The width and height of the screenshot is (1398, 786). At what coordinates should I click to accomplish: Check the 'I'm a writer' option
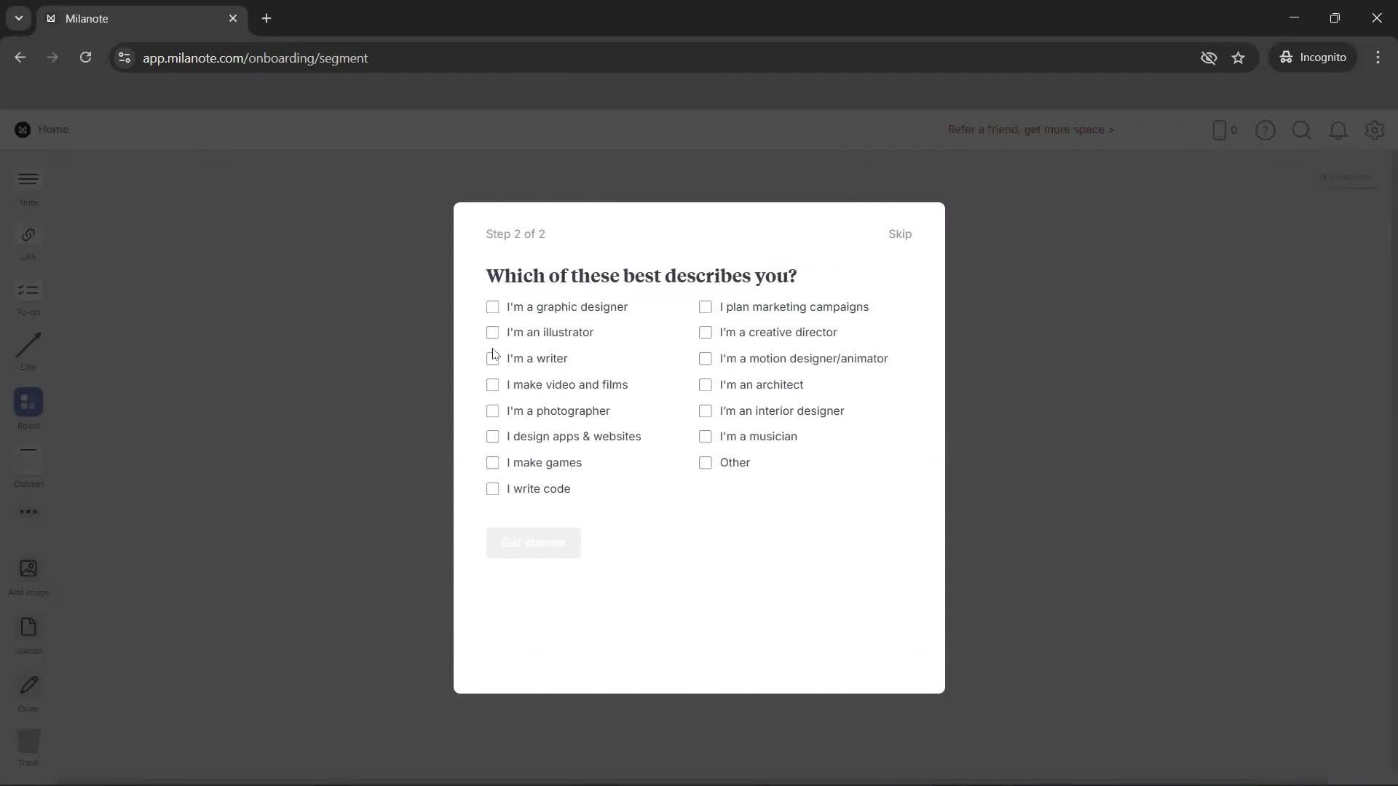[x=493, y=358]
